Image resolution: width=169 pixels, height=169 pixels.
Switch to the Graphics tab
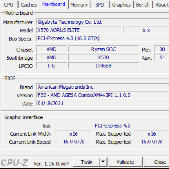click(x=121, y=5)
